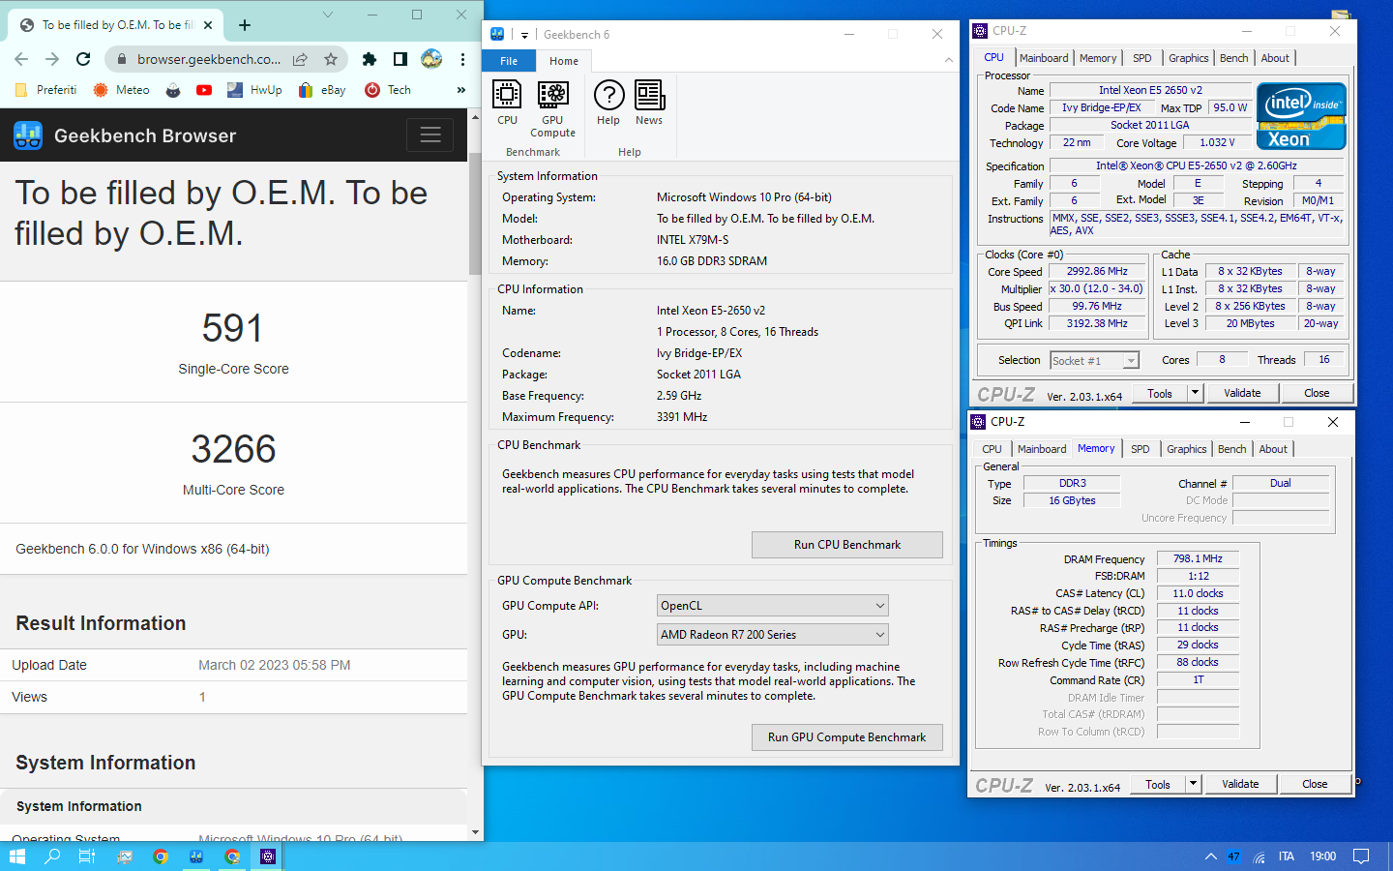Screen dimensions: 1393x871
Task: Collapse the Geekbench ribbon chevron
Action: tap(948, 61)
